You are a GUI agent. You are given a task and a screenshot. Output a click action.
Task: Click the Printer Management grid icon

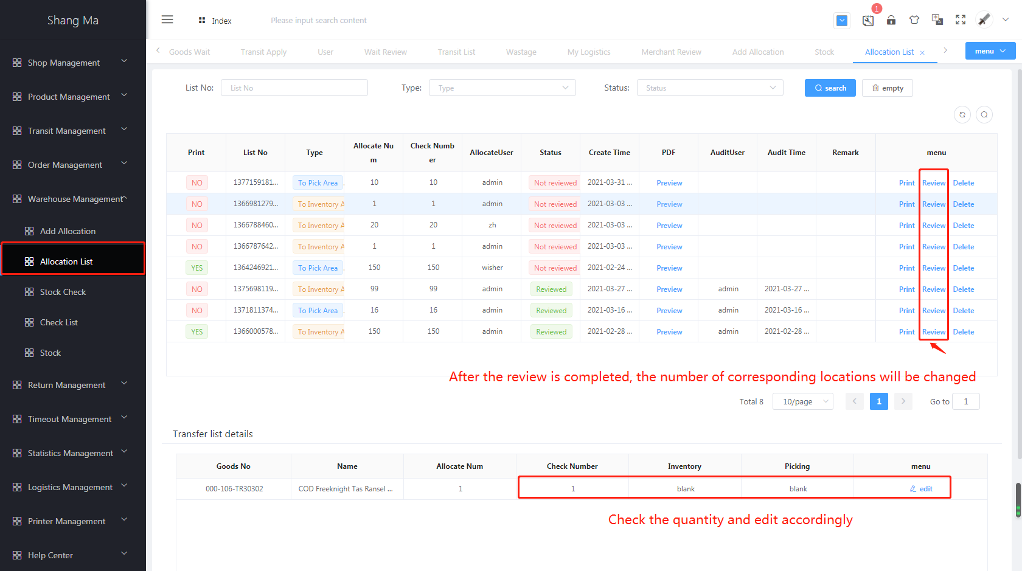(17, 521)
